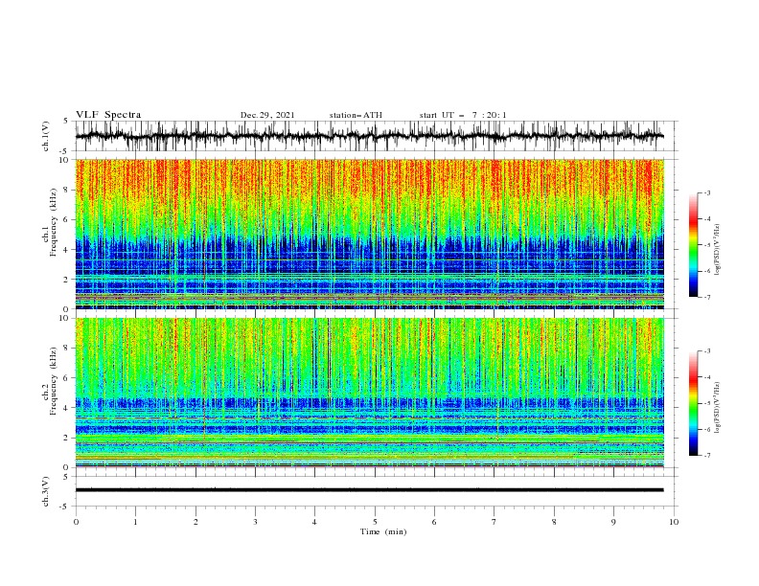This screenshot has height=586, width=759.
Task: Click tick label "5" on time axis
Action: point(375,522)
